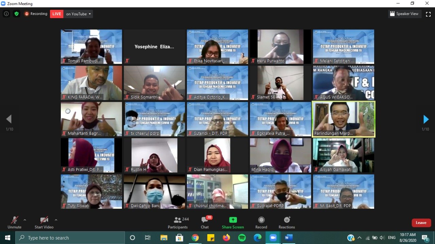The image size is (435, 244).
Task: Select Parlindungan's highlighted video tile
Action: click(343, 119)
